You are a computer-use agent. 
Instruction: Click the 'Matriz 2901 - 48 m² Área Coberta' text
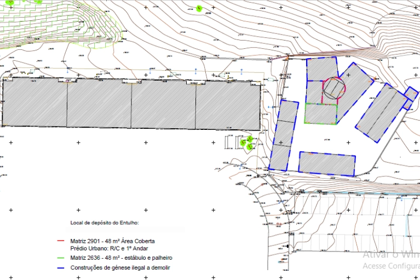(112, 241)
